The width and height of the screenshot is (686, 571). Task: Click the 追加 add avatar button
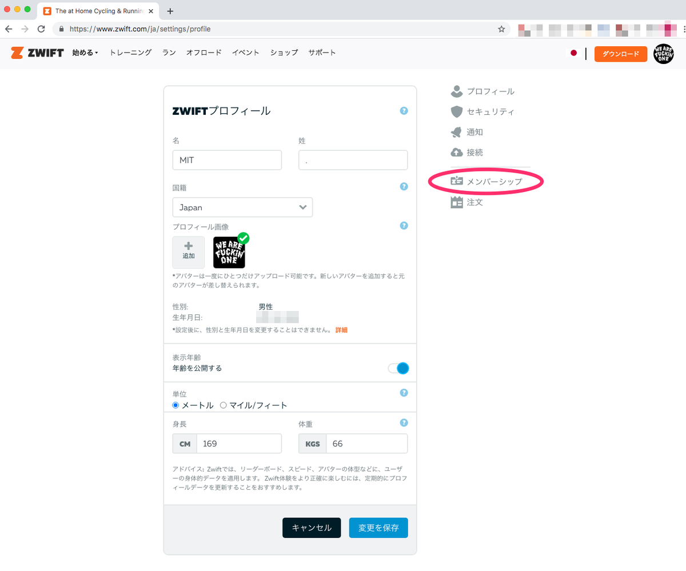(x=189, y=252)
